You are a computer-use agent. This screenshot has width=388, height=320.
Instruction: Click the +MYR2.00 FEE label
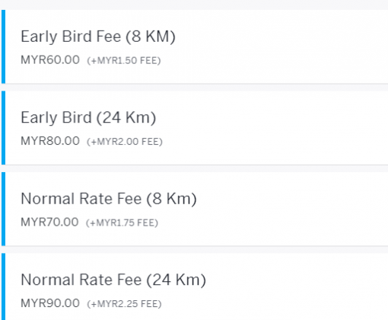(x=125, y=142)
